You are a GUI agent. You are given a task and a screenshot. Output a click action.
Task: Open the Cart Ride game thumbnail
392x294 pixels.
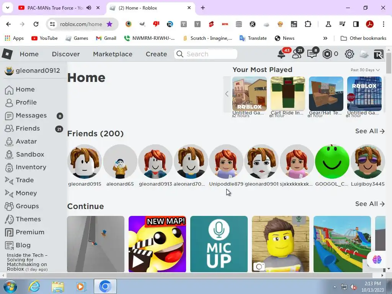coord(288,94)
